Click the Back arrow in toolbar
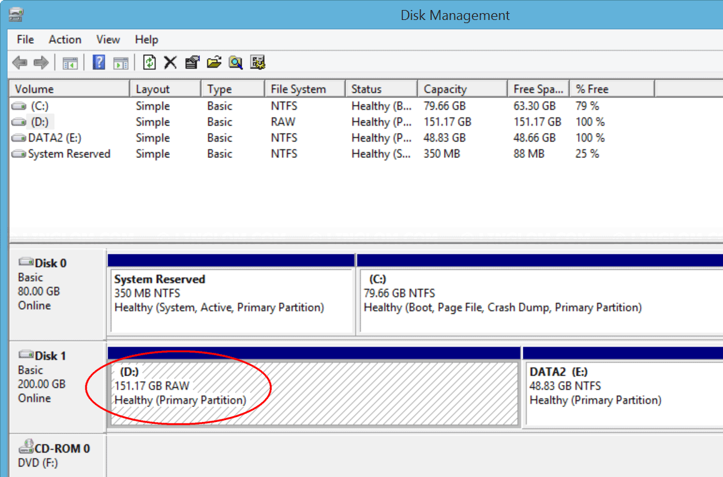The height and width of the screenshot is (477, 723). [x=20, y=62]
